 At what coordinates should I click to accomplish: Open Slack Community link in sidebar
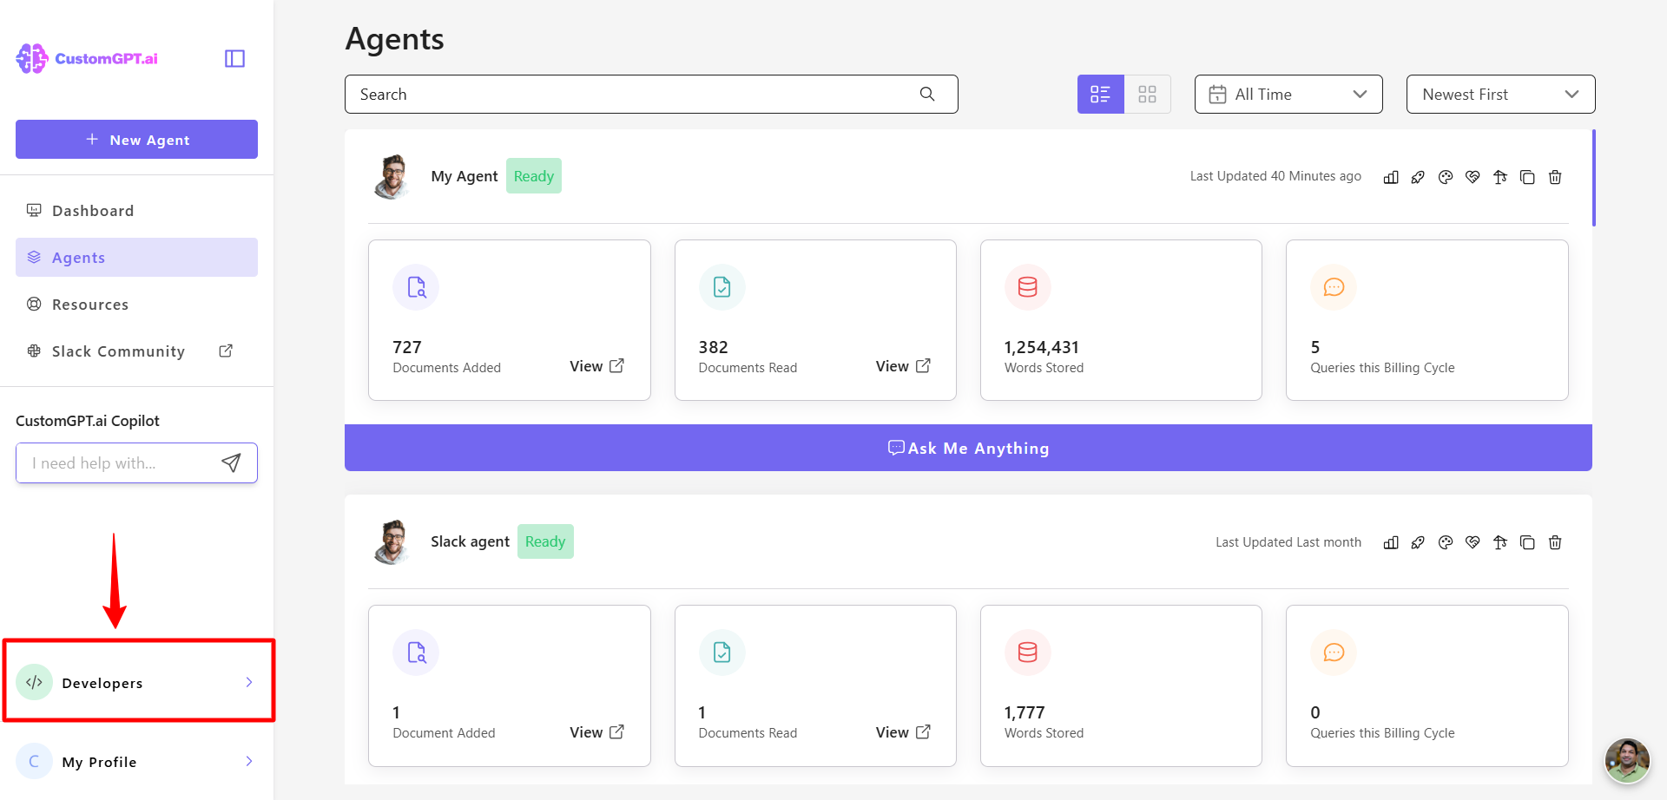(x=136, y=351)
